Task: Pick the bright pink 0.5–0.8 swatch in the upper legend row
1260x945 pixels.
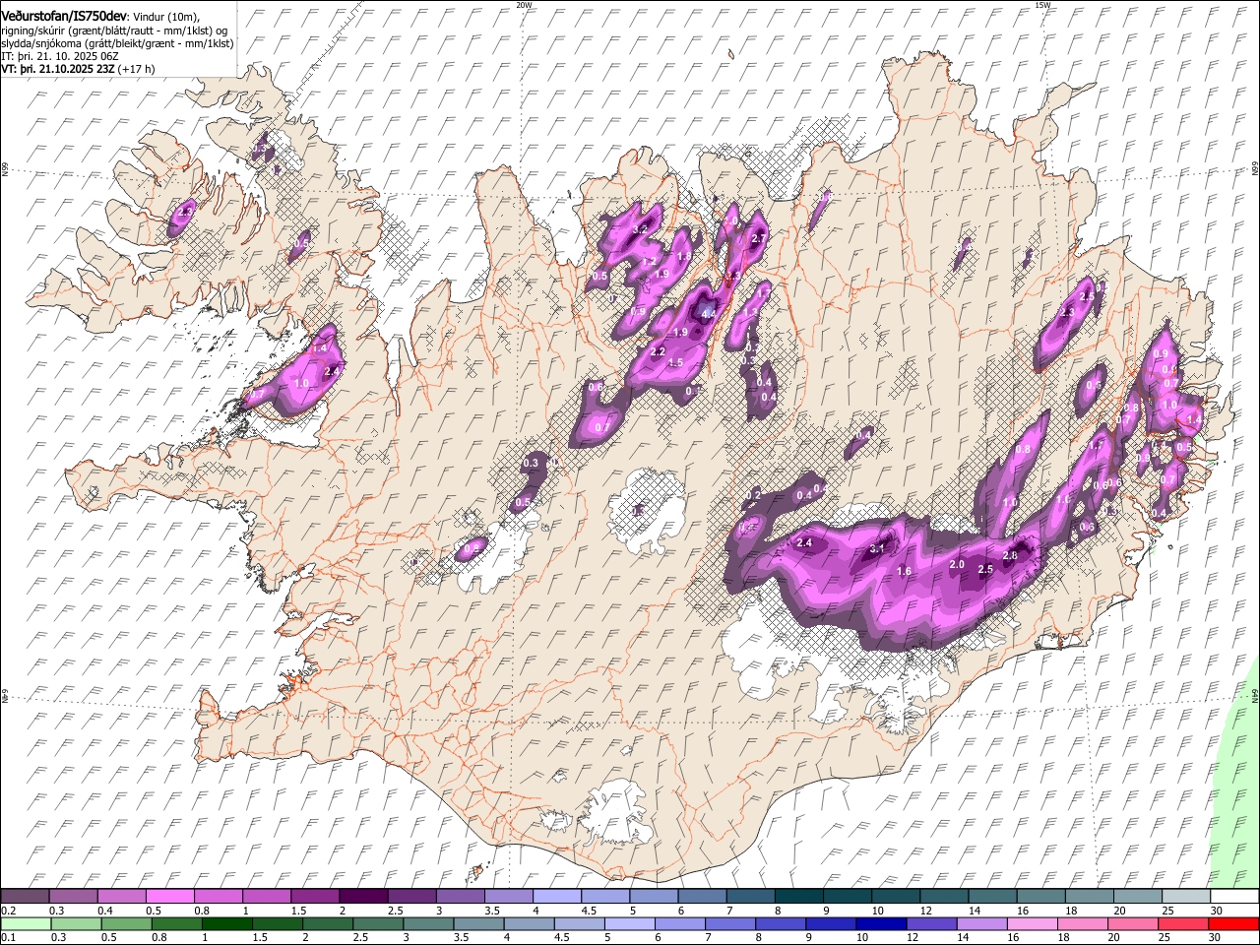Action: click(x=169, y=897)
